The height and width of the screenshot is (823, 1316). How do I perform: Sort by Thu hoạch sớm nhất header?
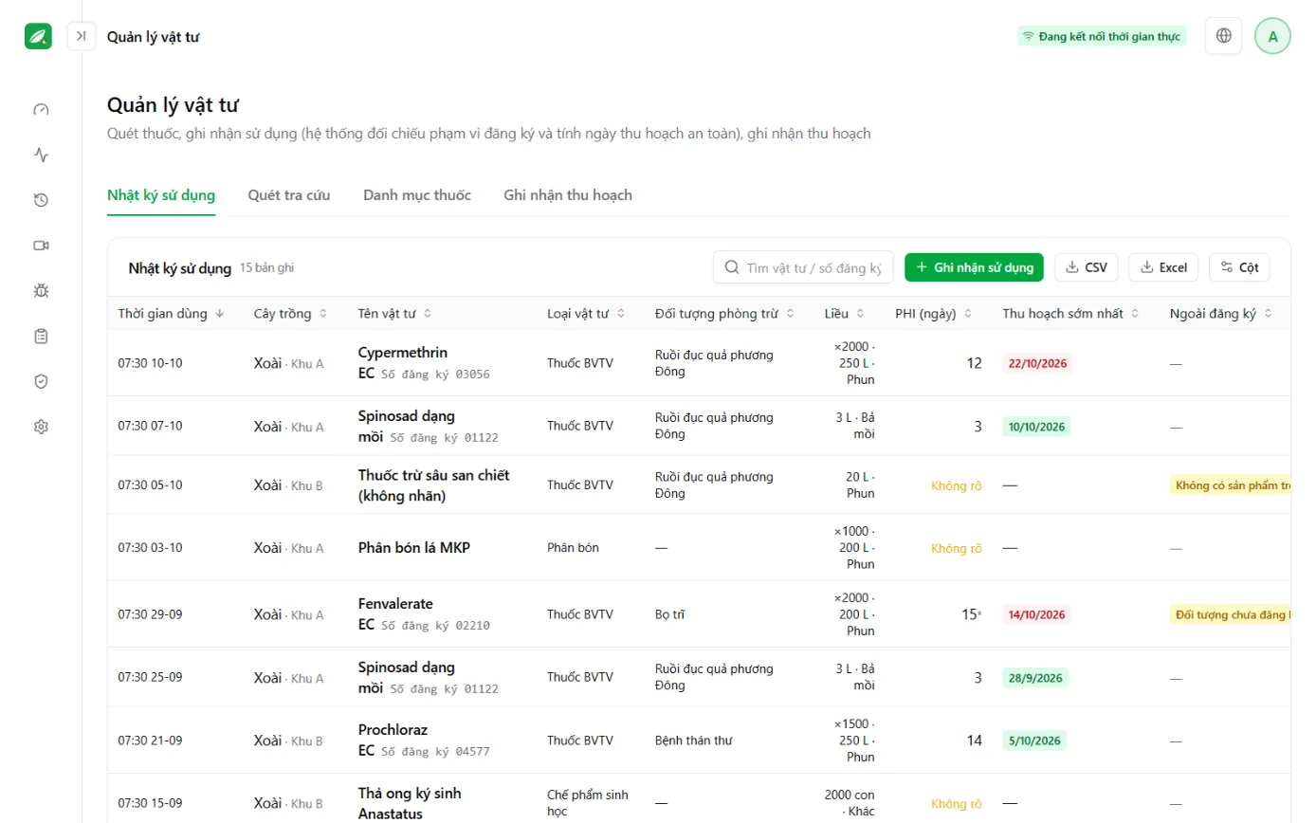1070,314
